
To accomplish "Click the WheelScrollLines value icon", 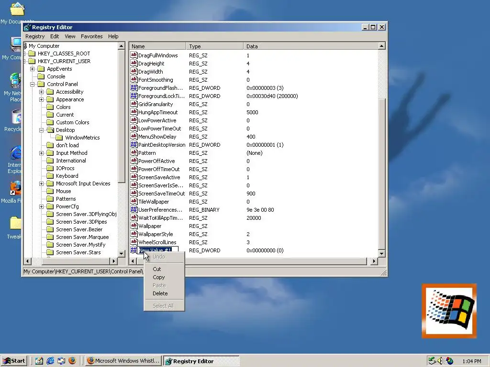I will point(134,242).
